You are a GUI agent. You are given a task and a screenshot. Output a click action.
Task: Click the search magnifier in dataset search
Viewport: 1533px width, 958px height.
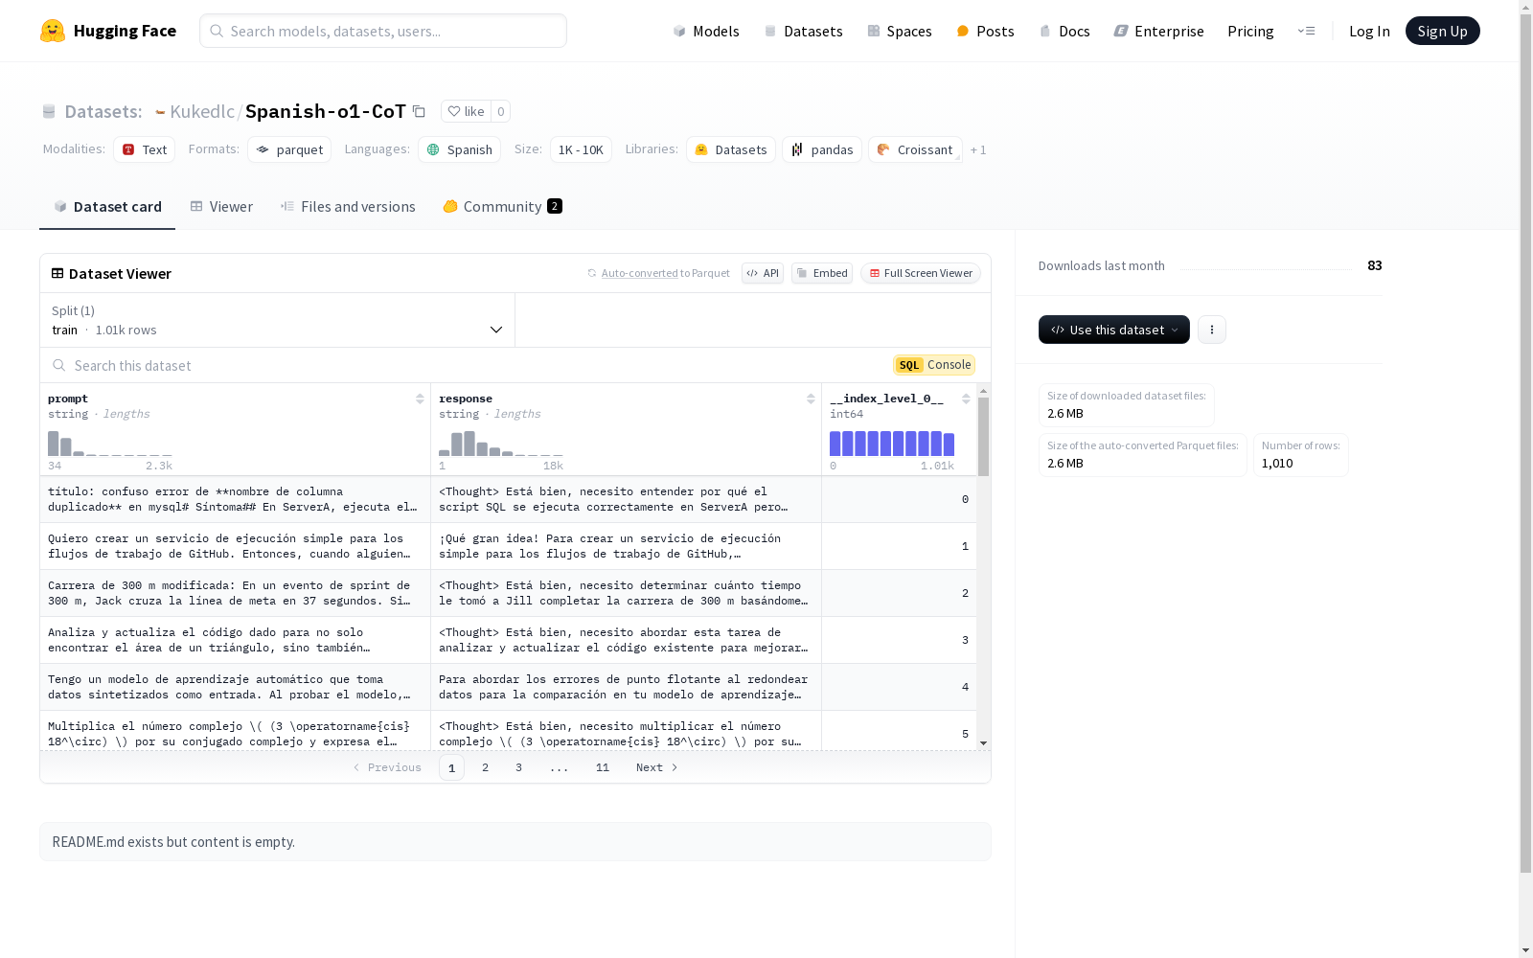pos(59,365)
